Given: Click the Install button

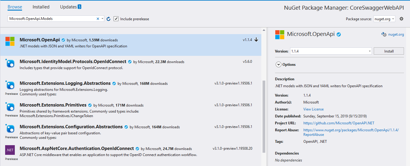Looking at the screenshot, I should [389, 51].
